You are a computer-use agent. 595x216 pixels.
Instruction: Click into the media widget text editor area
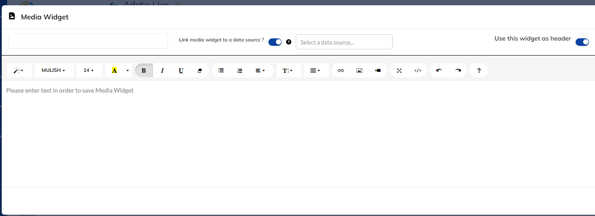pos(297,134)
